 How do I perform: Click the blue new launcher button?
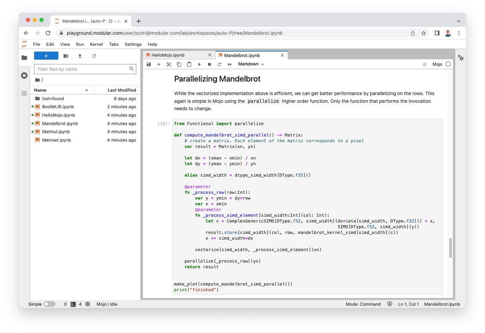pos(46,56)
